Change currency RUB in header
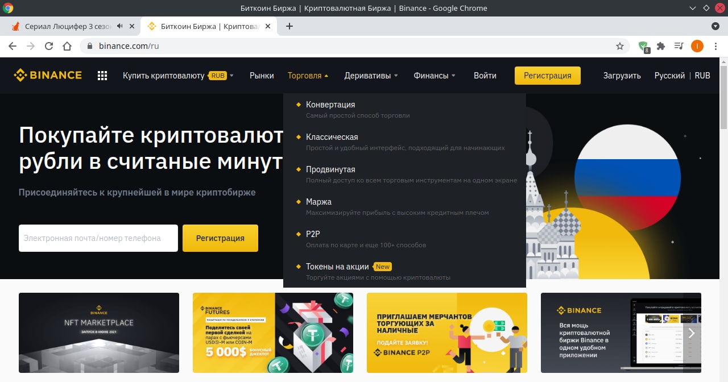The height and width of the screenshot is (382, 728). 702,76
